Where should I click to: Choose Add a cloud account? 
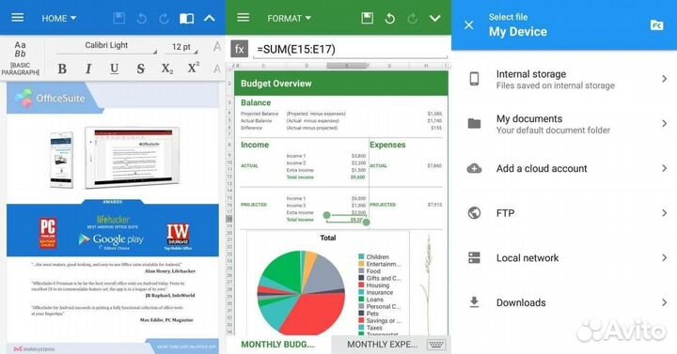(564, 169)
